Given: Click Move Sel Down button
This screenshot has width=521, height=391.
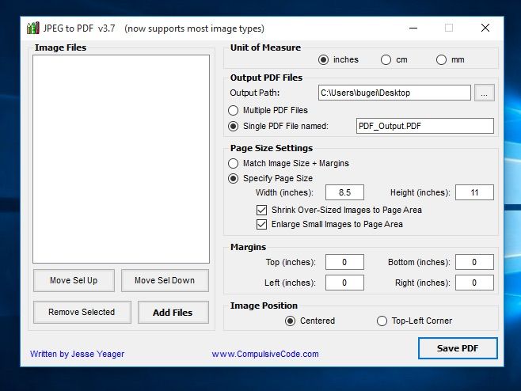Looking at the screenshot, I should [x=165, y=280].
